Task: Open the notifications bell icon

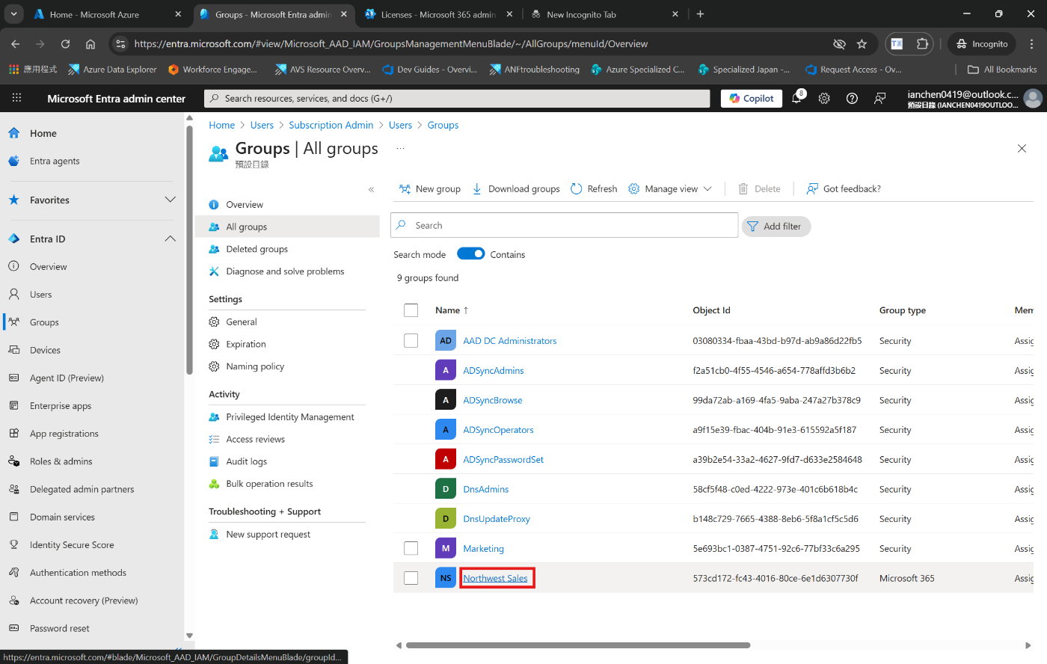Action: click(x=796, y=98)
